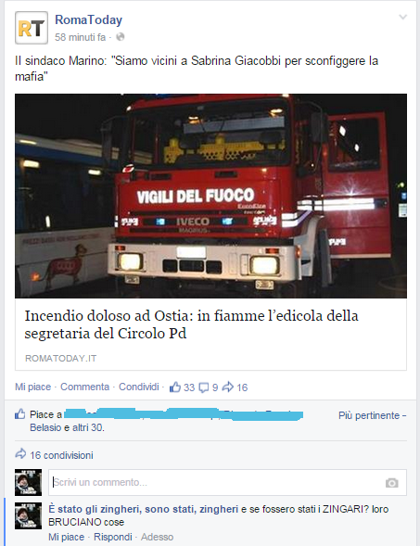The height and width of the screenshot is (546, 420).
Task: Click the thumbs-up icon beside 'Piace a'
Action: [20, 414]
